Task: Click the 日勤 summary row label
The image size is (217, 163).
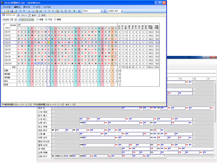Action: pyautogui.click(x=10, y=71)
